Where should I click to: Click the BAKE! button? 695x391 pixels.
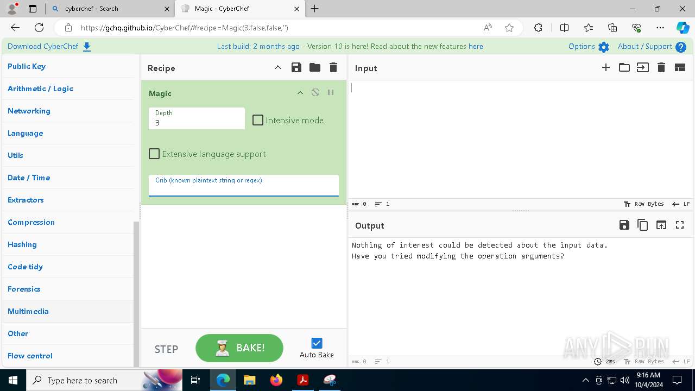pos(239,348)
